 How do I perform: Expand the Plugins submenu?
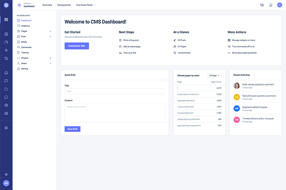click(34, 58)
